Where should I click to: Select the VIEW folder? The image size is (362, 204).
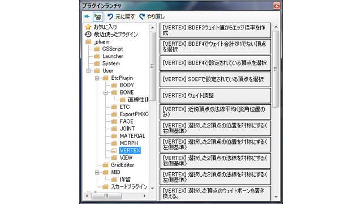coord(126,158)
